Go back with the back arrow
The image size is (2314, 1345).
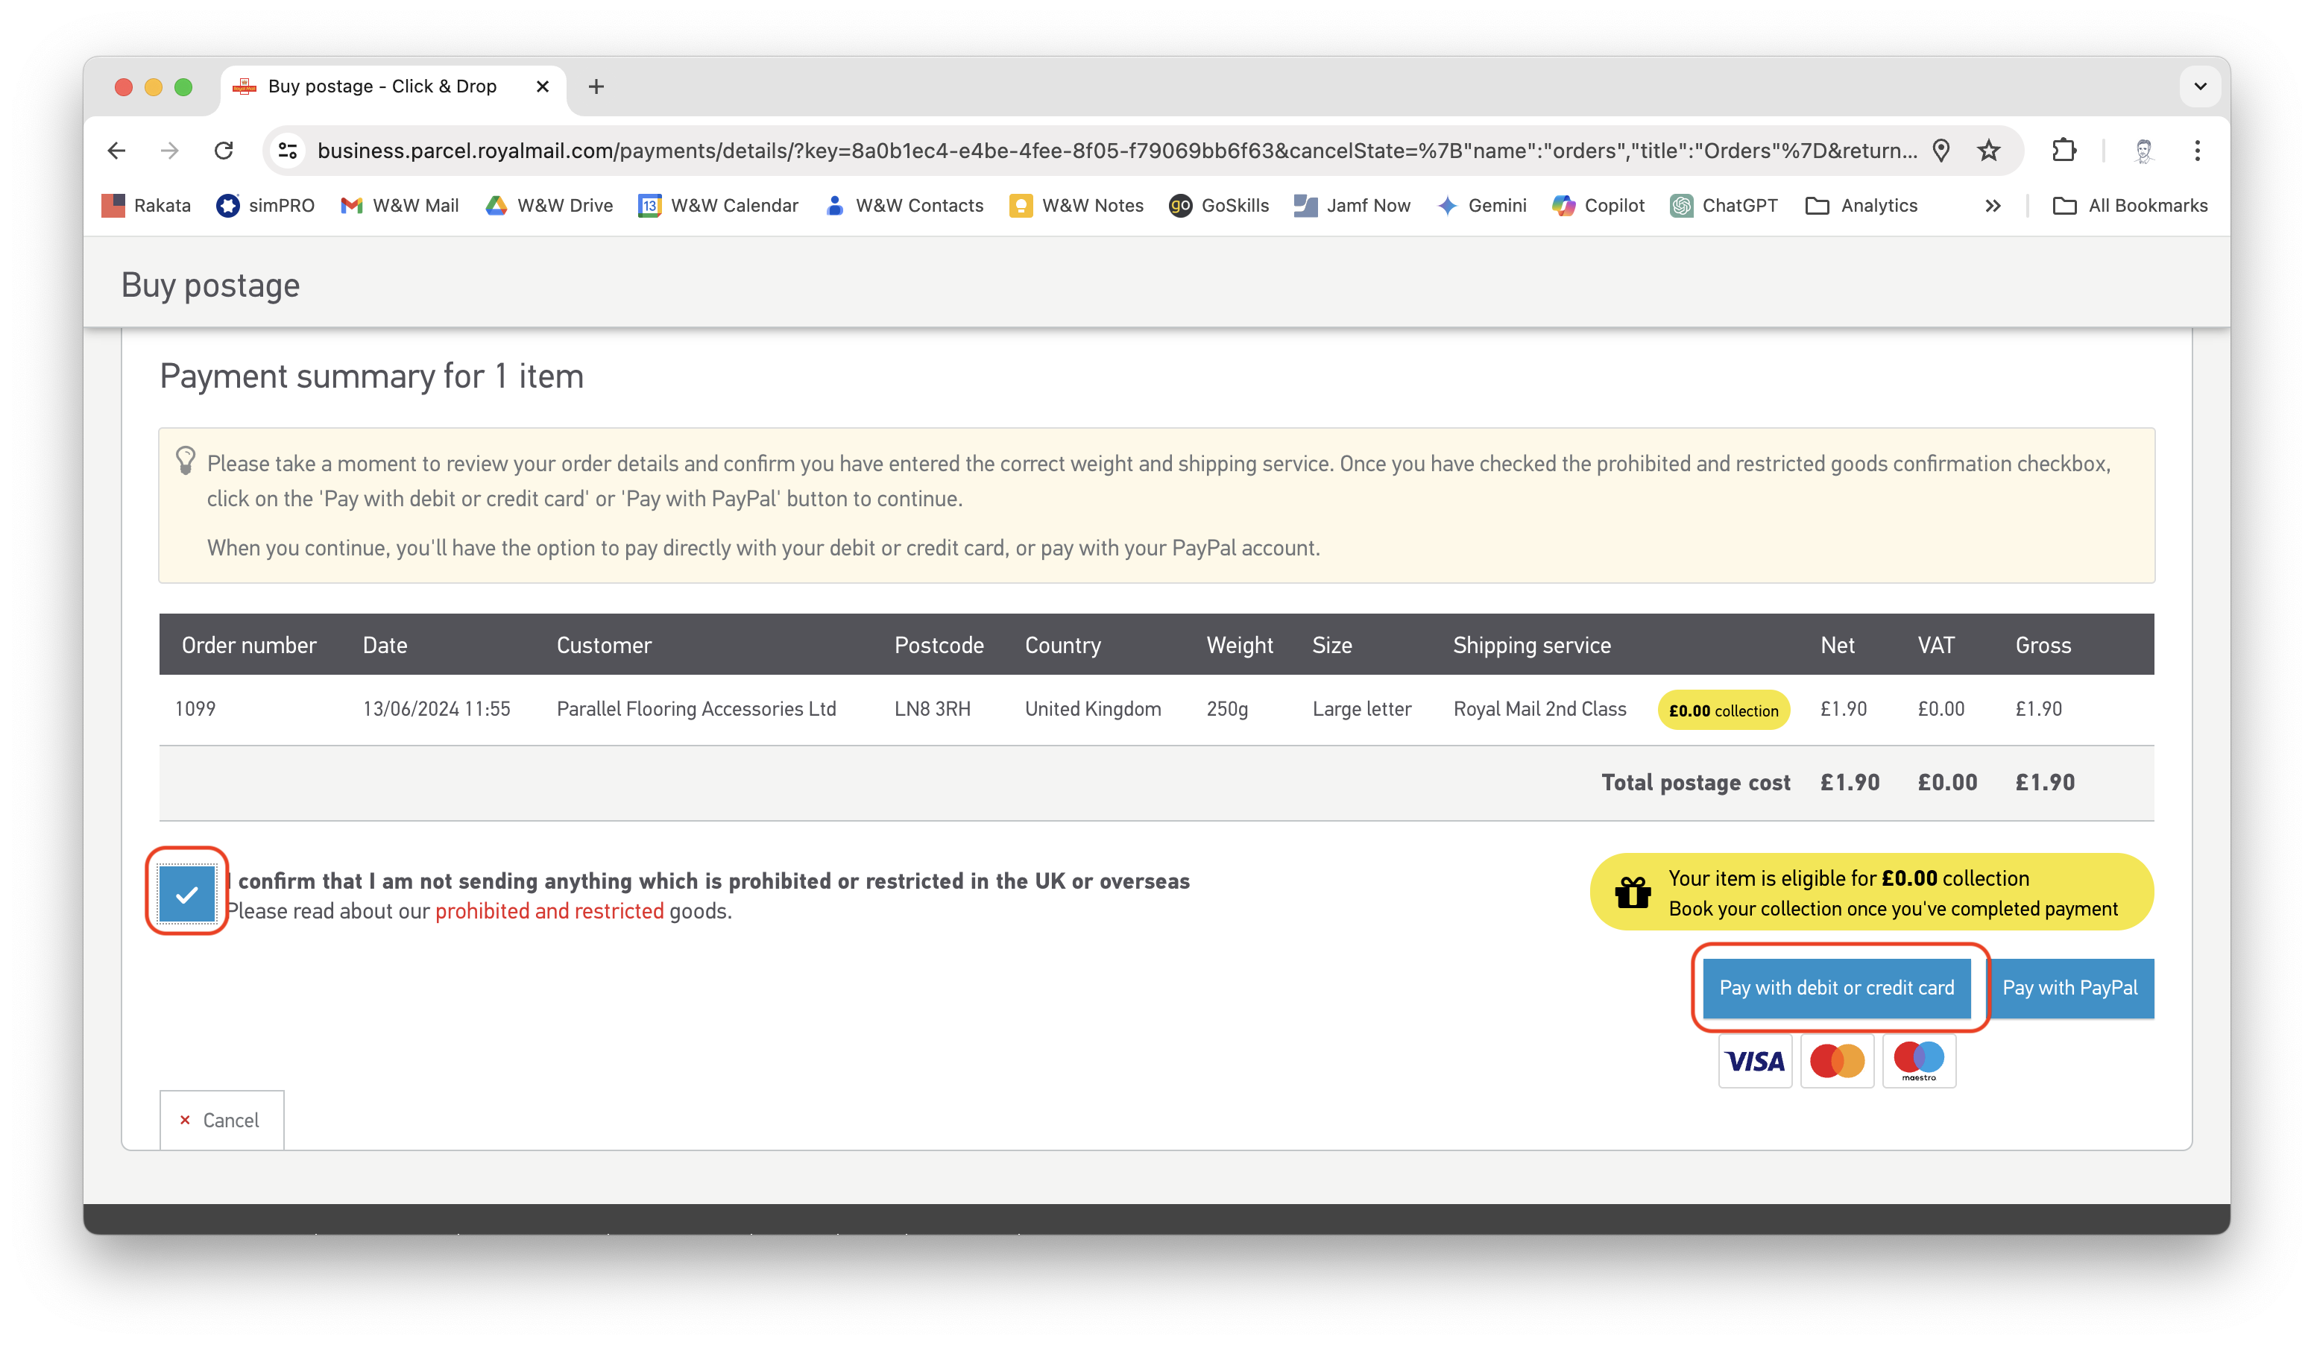click(116, 151)
